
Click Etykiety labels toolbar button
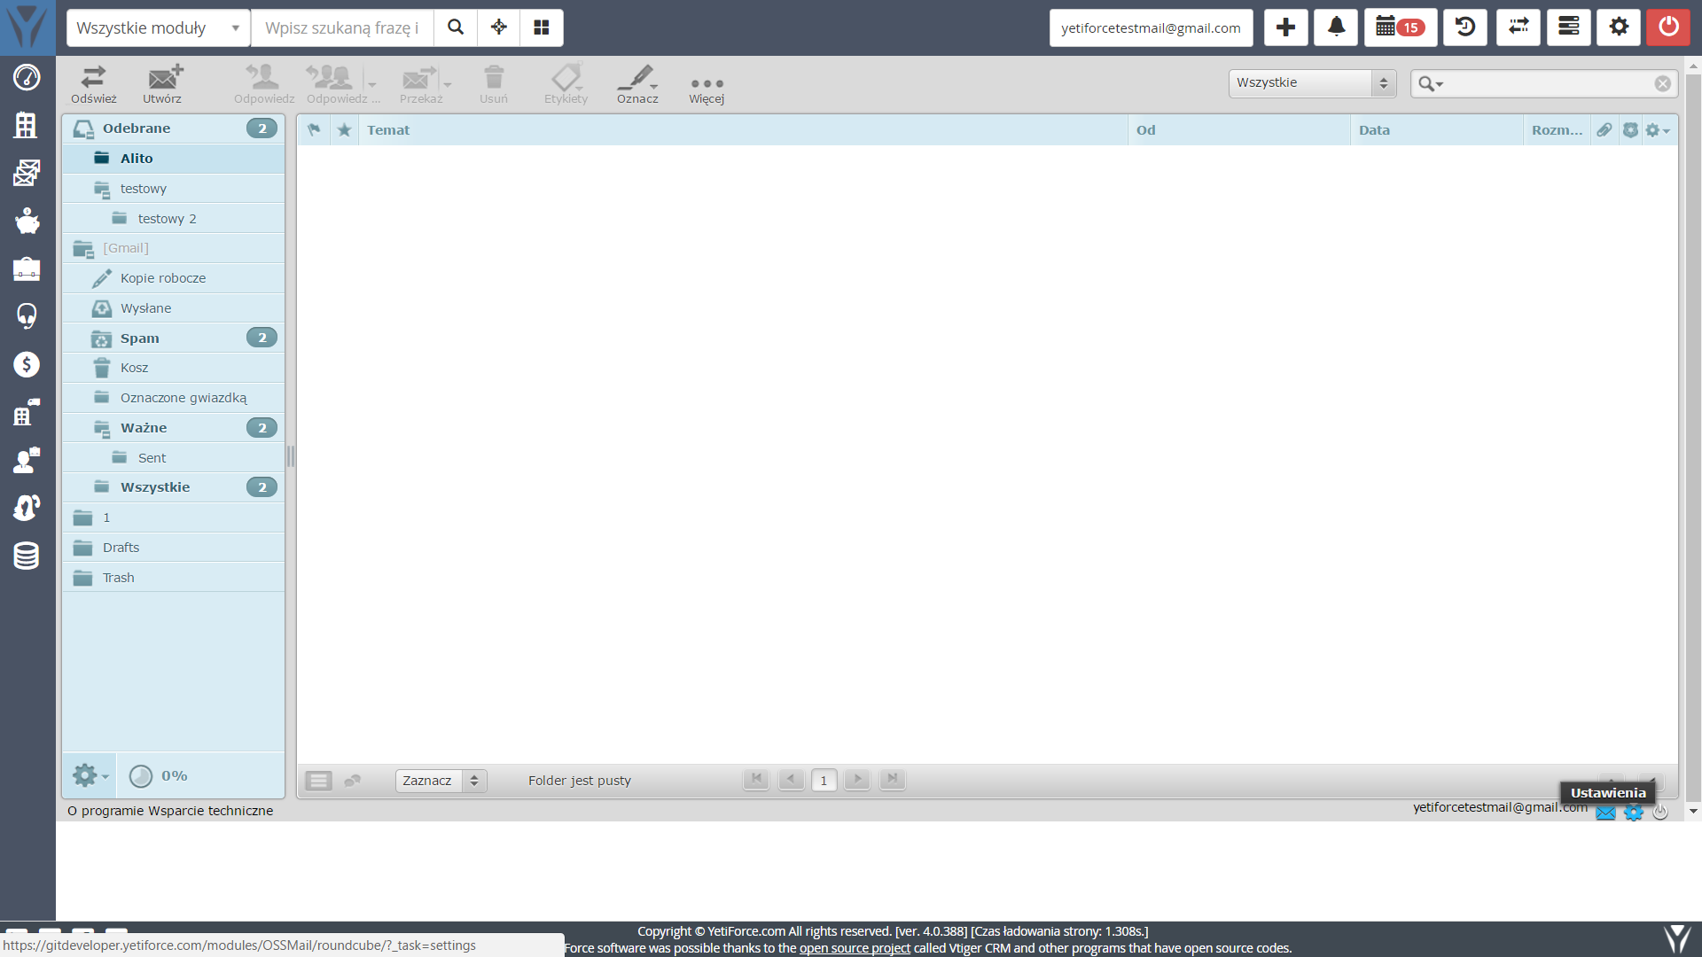point(566,85)
